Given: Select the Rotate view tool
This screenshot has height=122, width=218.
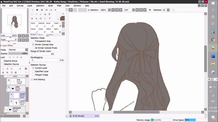Looking at the screenshot, I should [x=41, y=18].
